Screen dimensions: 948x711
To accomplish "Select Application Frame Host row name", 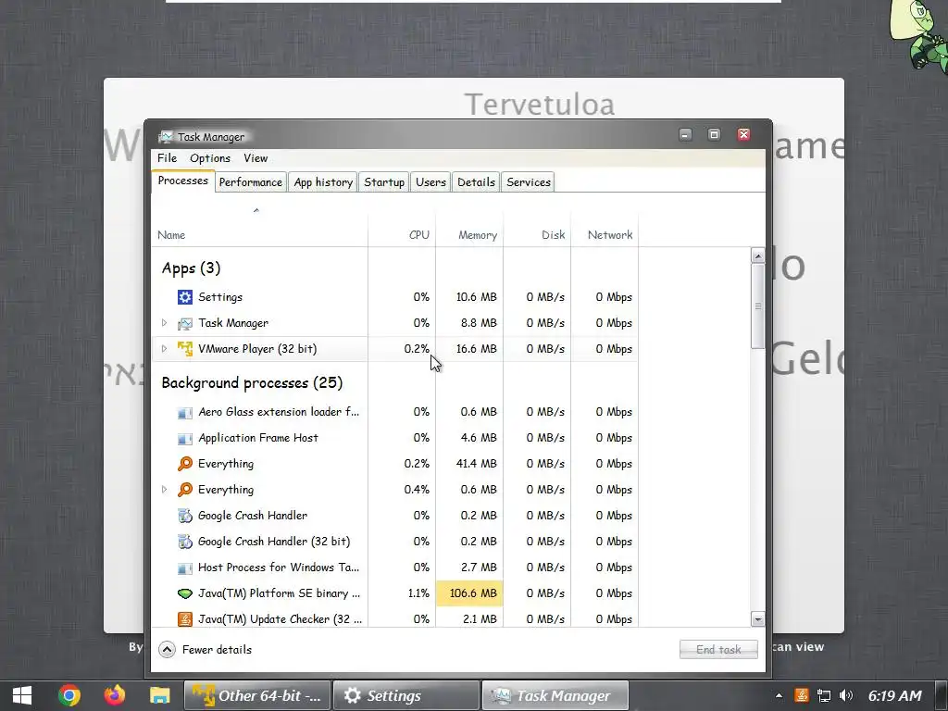I will [258, 438].
